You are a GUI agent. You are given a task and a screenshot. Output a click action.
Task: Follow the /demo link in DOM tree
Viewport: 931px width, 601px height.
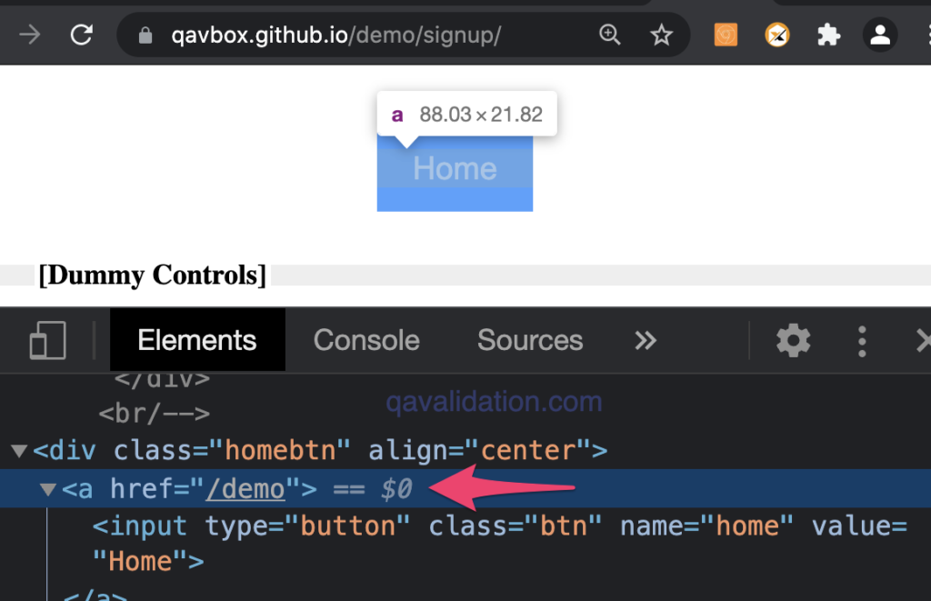[x=245, y=489]
